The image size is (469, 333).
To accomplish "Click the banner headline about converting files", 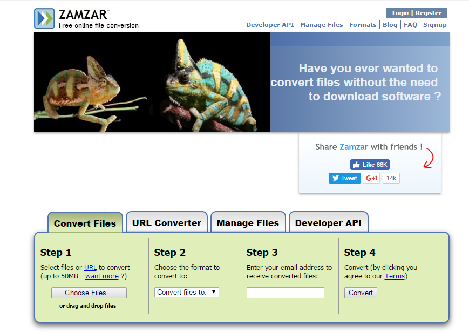I will [355, 82].
